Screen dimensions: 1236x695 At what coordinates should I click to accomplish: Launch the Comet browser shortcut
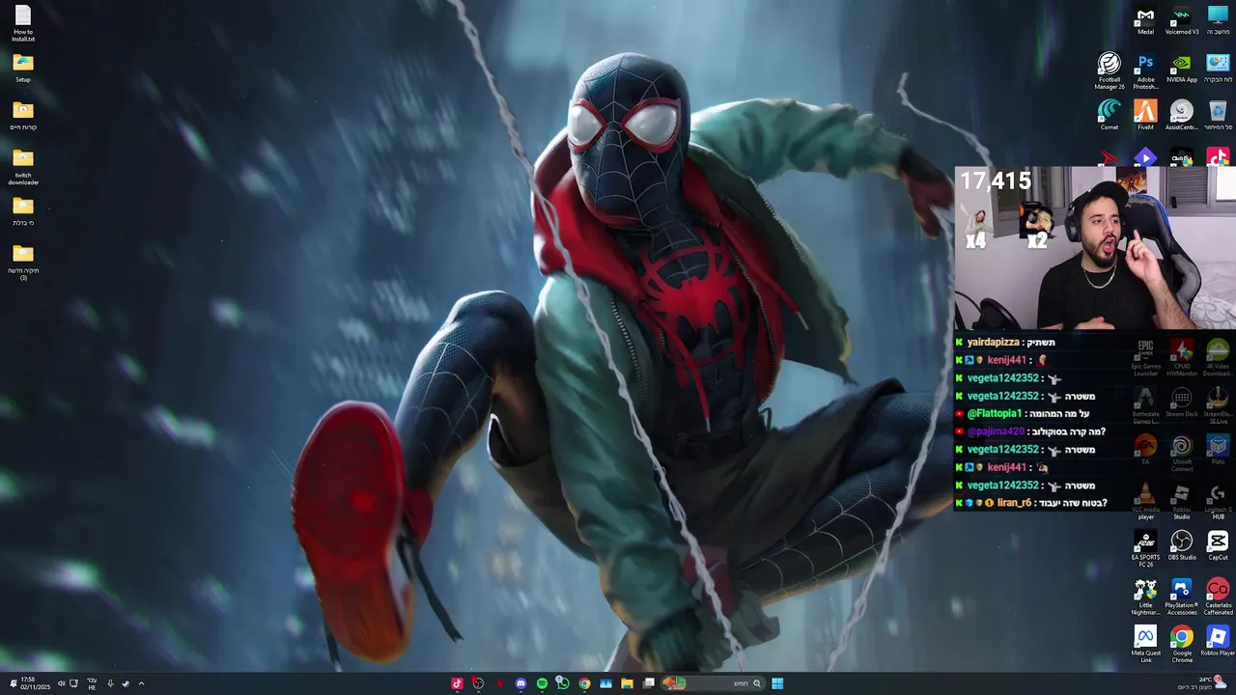1110,116
